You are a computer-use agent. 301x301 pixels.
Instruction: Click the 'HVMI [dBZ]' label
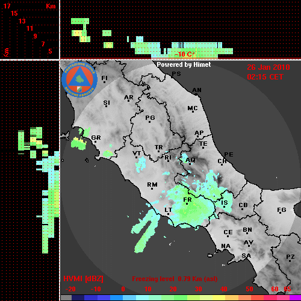coord(83,279)
